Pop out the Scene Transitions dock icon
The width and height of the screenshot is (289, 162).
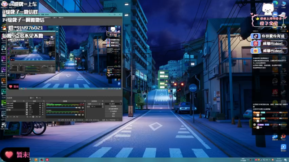(103, 101)
